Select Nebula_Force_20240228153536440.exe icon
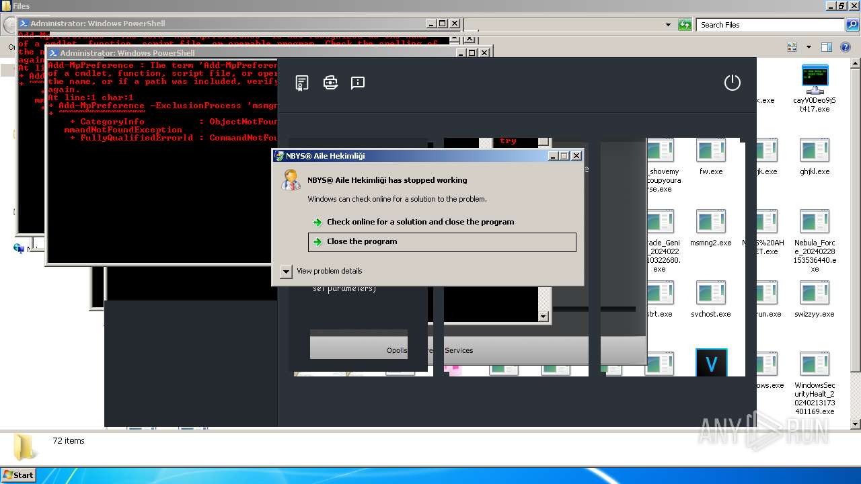 [x=815, y=223]
